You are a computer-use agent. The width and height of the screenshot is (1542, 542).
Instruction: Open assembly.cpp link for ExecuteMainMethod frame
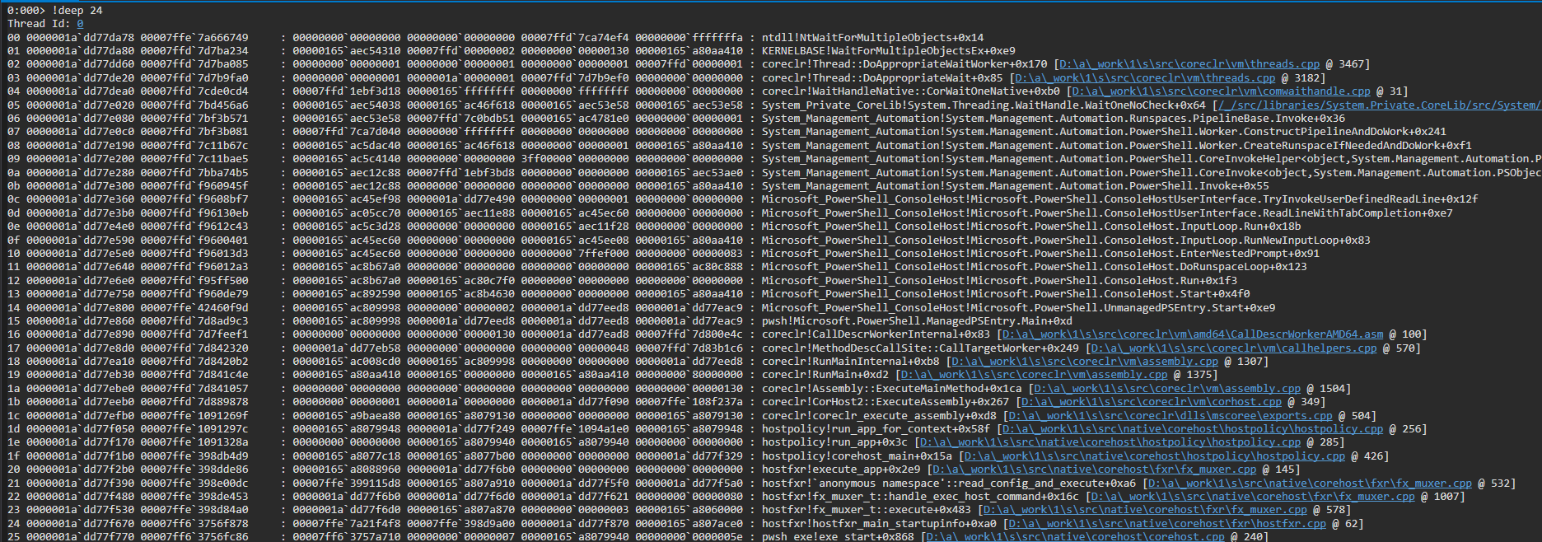[x=1167, y=389]
